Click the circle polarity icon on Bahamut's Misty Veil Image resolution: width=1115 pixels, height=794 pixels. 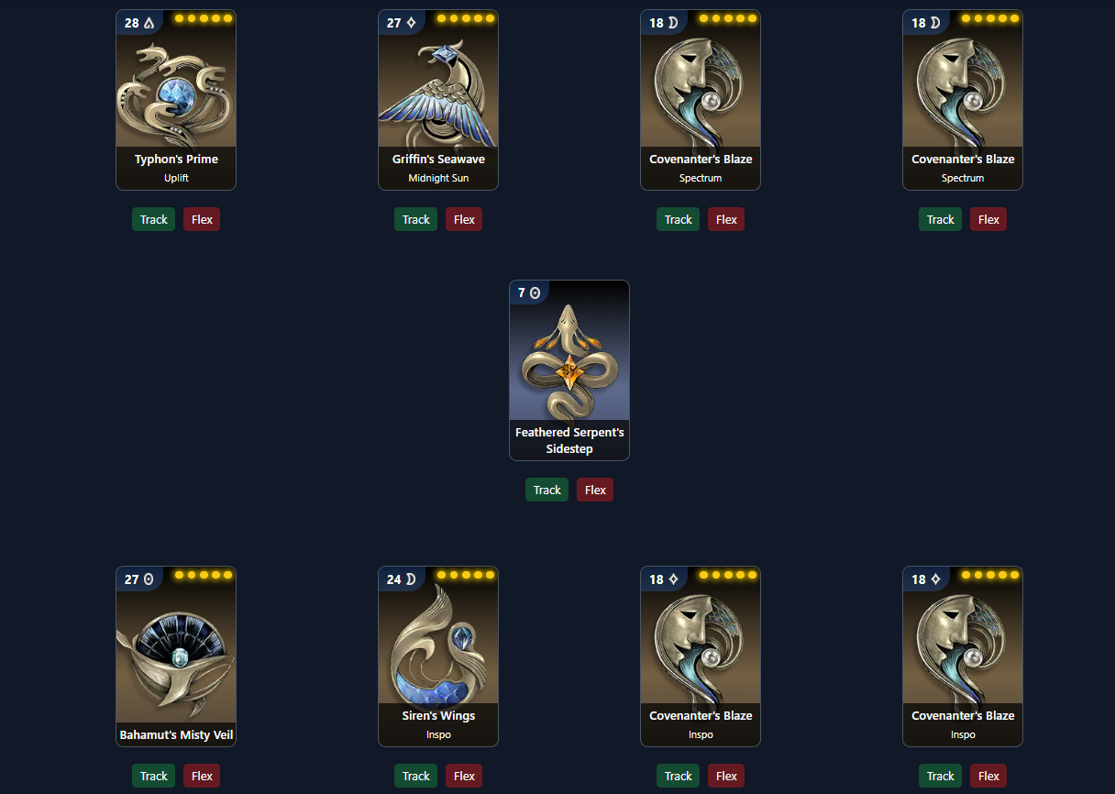click(x=149, y=579)
